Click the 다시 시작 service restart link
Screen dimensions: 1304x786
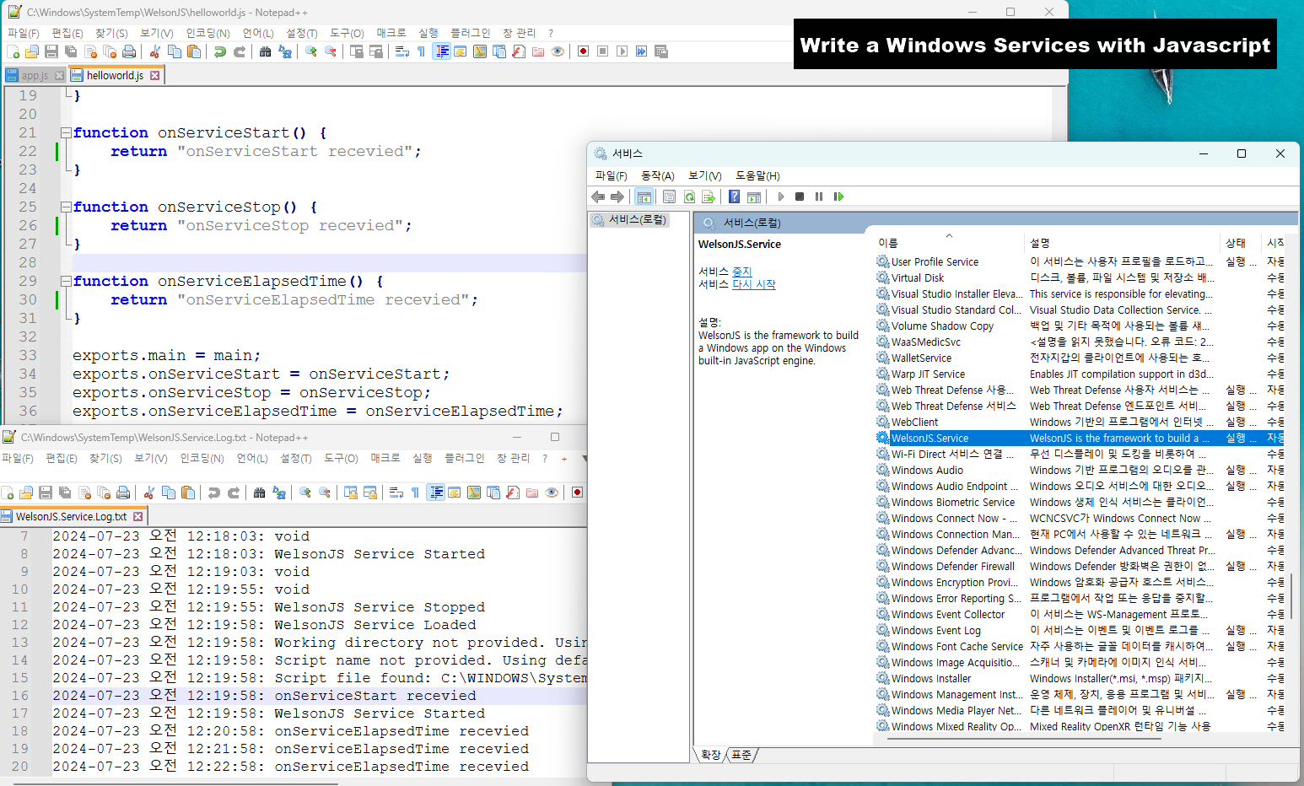[754, 284]
